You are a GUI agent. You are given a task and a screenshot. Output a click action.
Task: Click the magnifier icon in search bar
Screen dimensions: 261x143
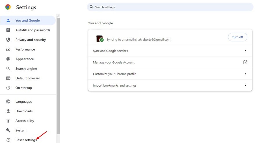coord(91,7)
